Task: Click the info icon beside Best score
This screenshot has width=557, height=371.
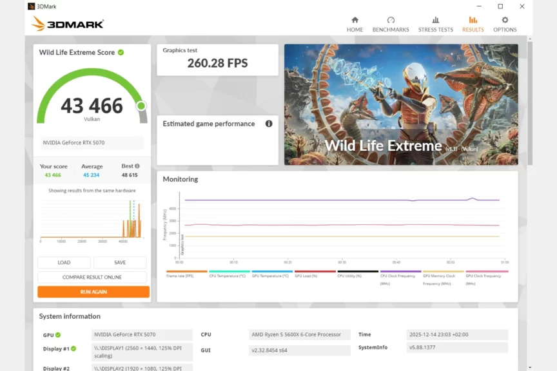Action: coord(137,166)
